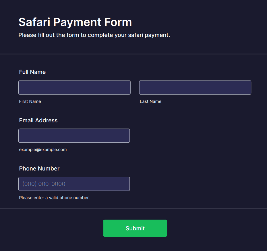Click the First Name input field
The height and width of the screenshot is (251, 267).
pyautogui.click(x=74, y=87)
